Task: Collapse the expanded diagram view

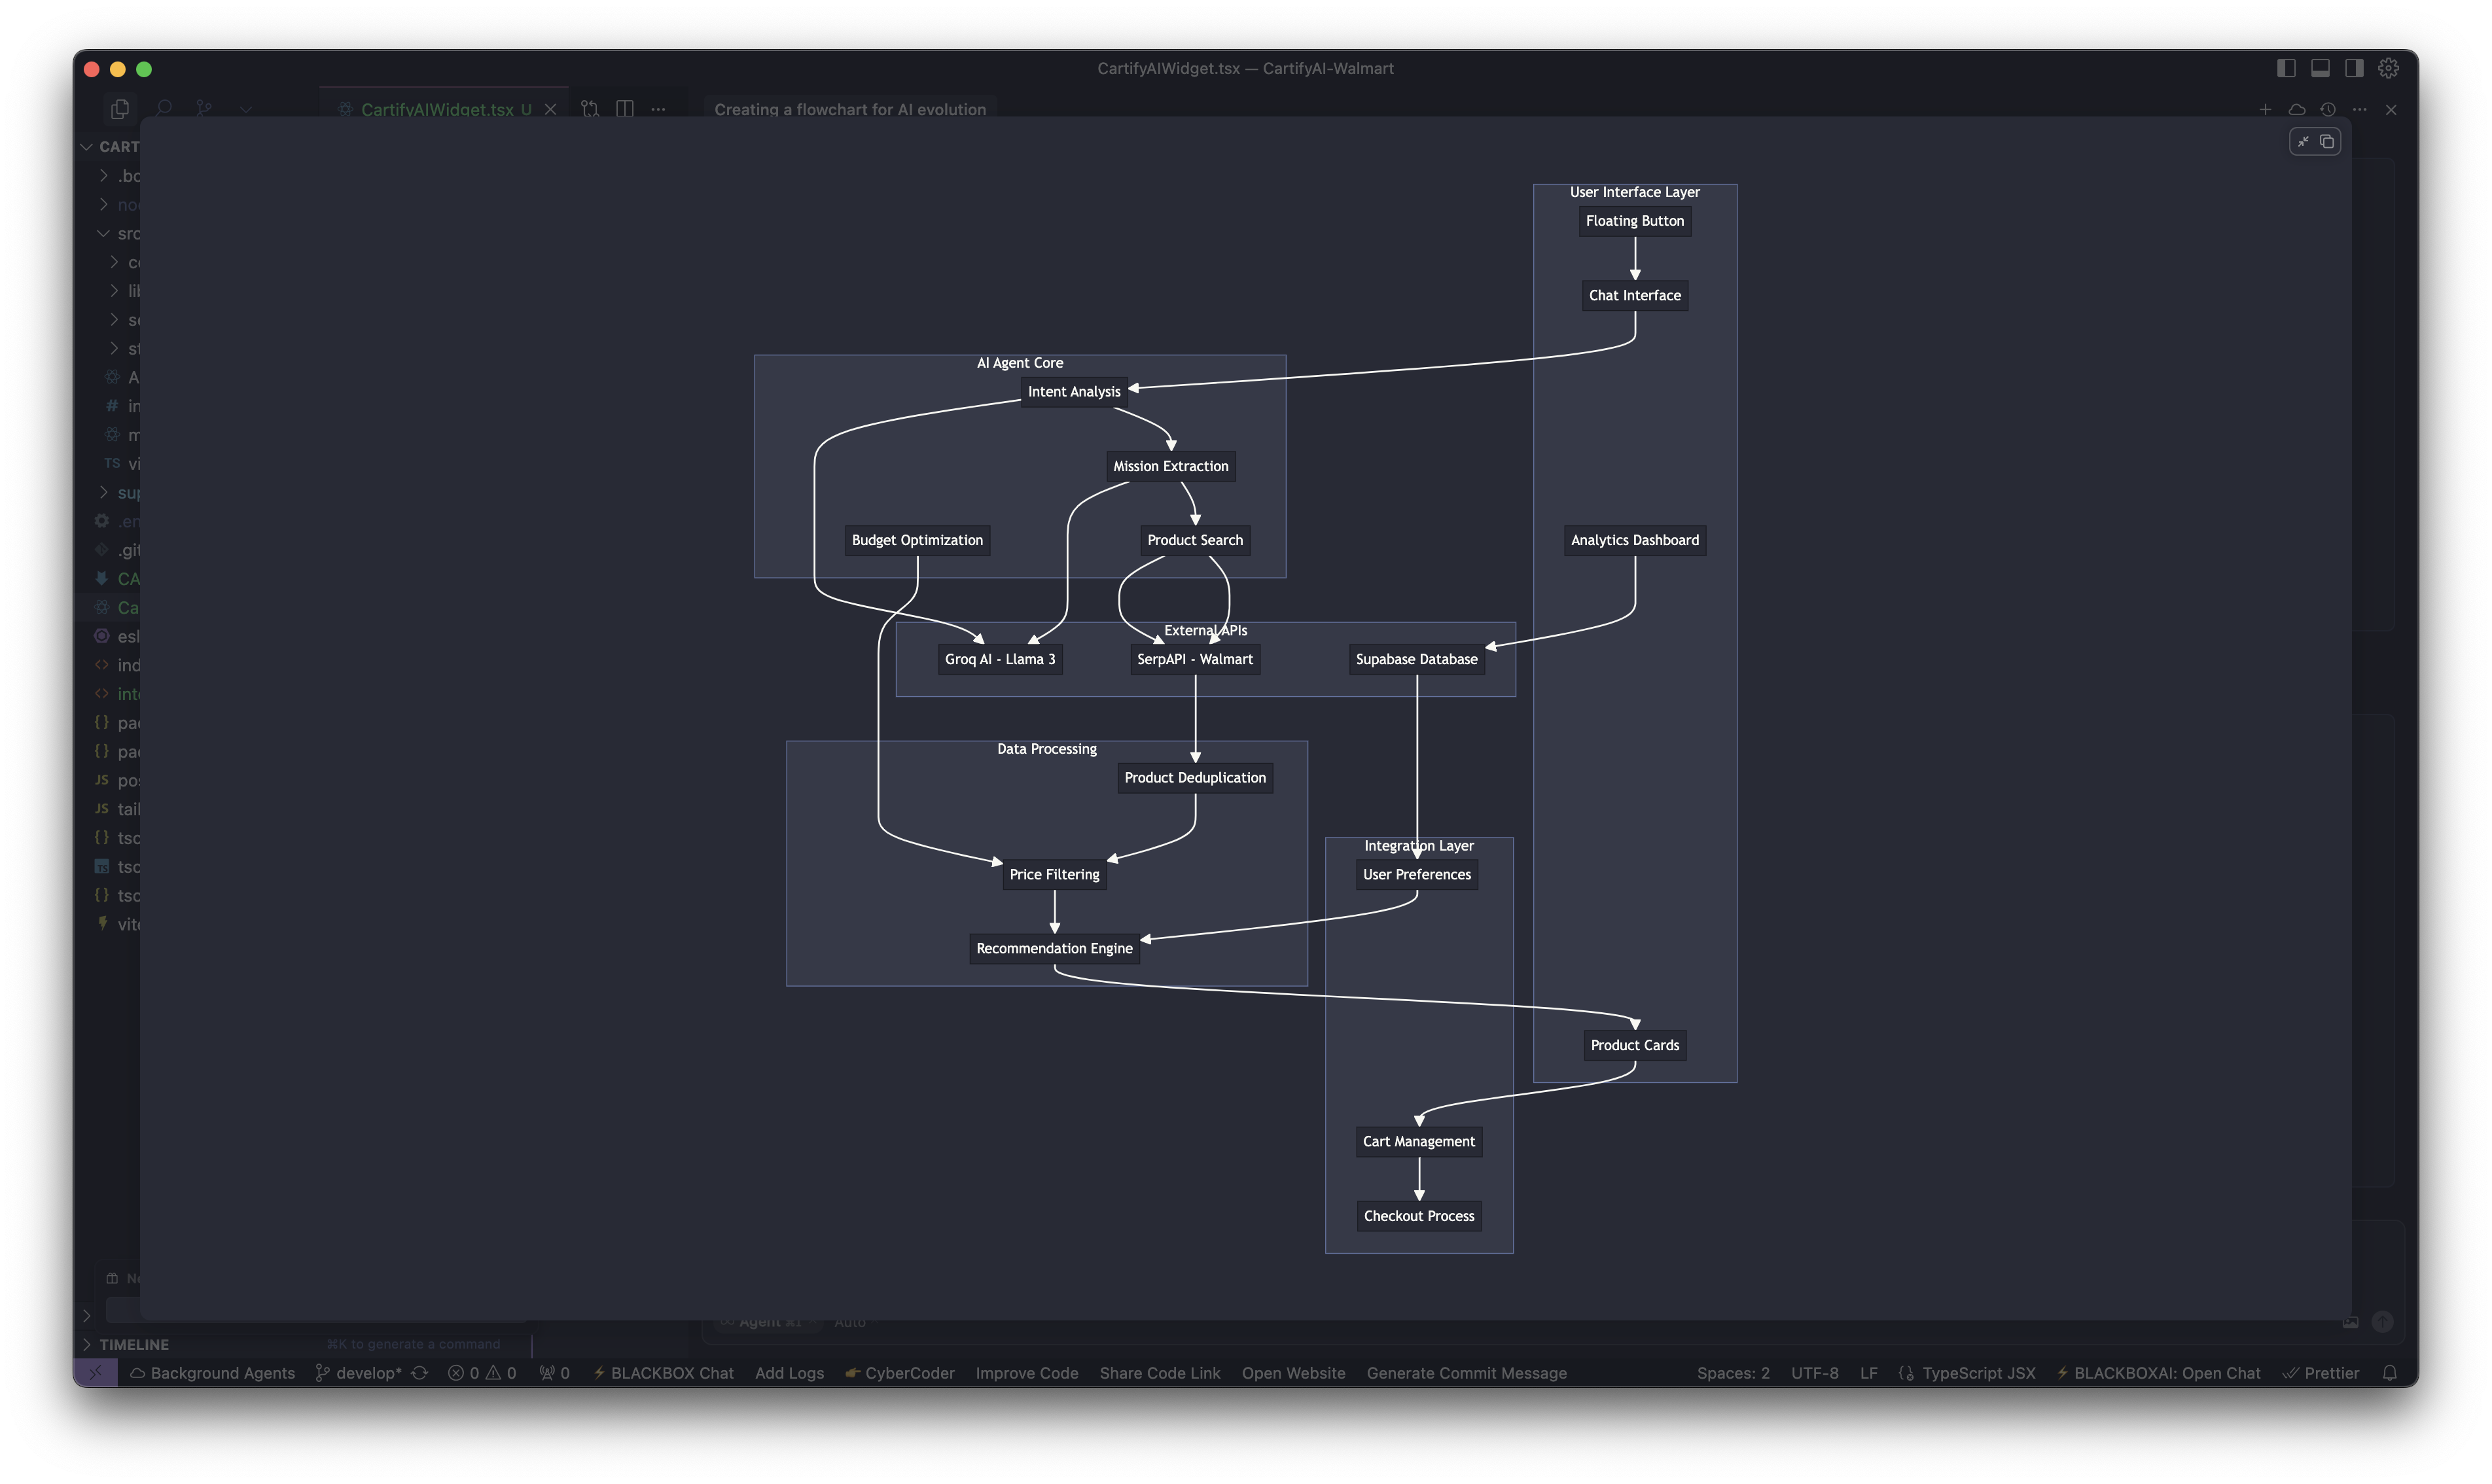Action: 2303,142
